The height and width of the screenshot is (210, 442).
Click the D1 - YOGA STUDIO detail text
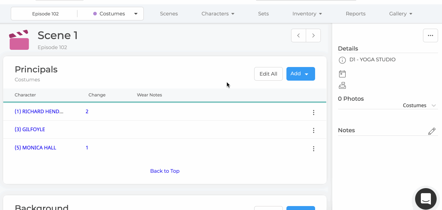[x=372, y=59]
